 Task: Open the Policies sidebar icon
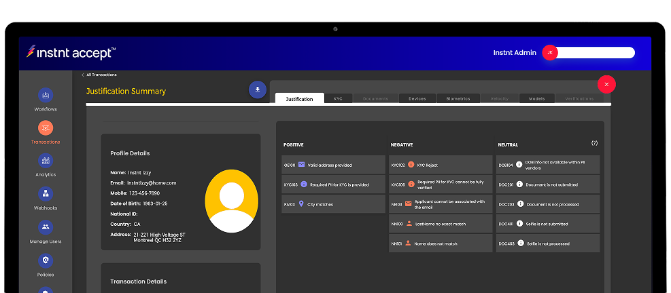tap(46, 260)
